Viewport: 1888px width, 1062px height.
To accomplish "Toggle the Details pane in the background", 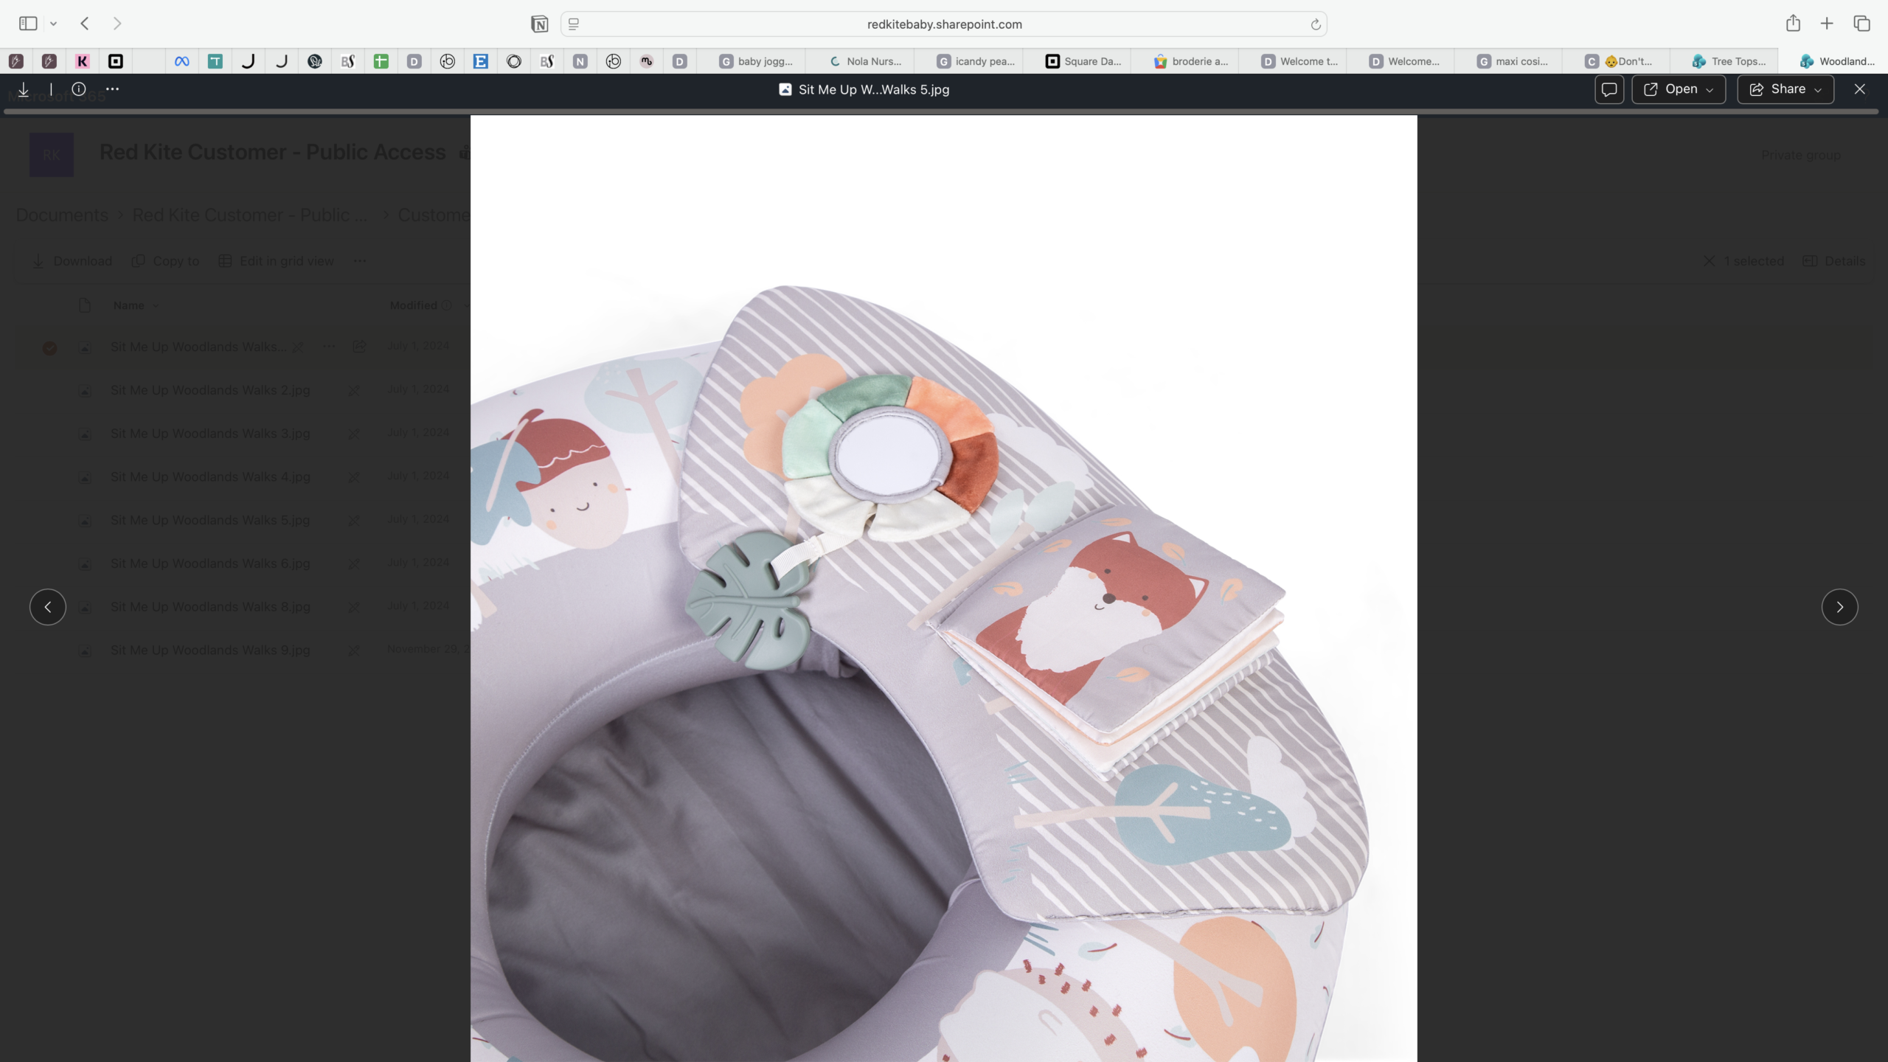I will pyautogui.click(x=1833, y=261).
